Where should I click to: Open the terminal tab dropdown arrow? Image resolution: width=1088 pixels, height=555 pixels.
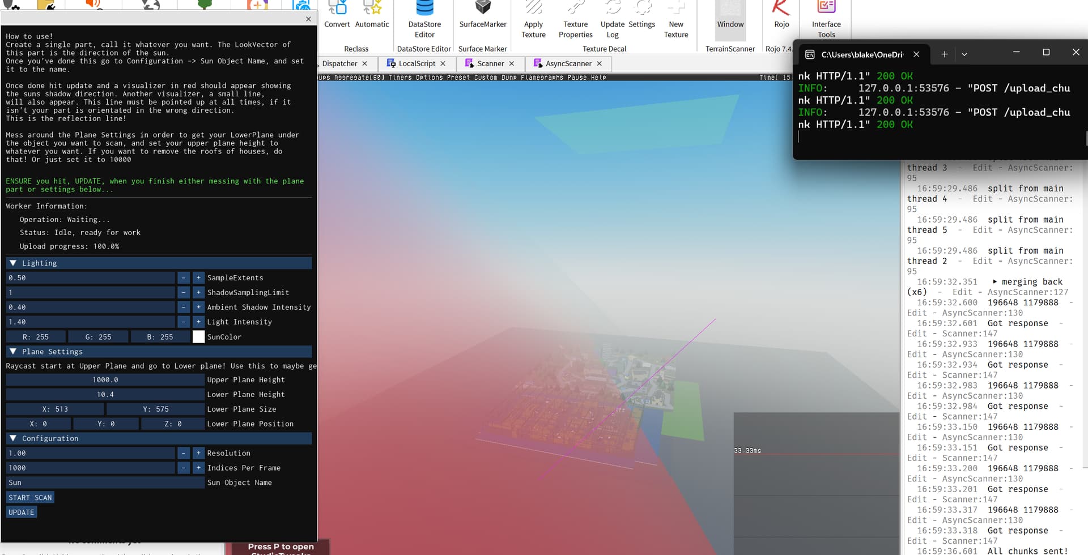tap(964, 54)
